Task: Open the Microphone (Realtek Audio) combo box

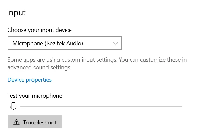Action: click(x=65, y=43)
